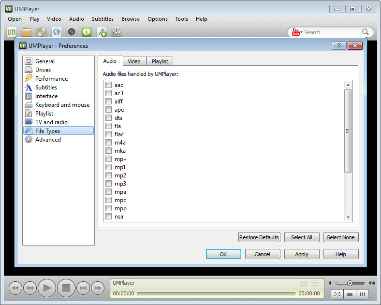Select Drives in preferences sidebar
The image size is (381, 305).
[59, 70]
